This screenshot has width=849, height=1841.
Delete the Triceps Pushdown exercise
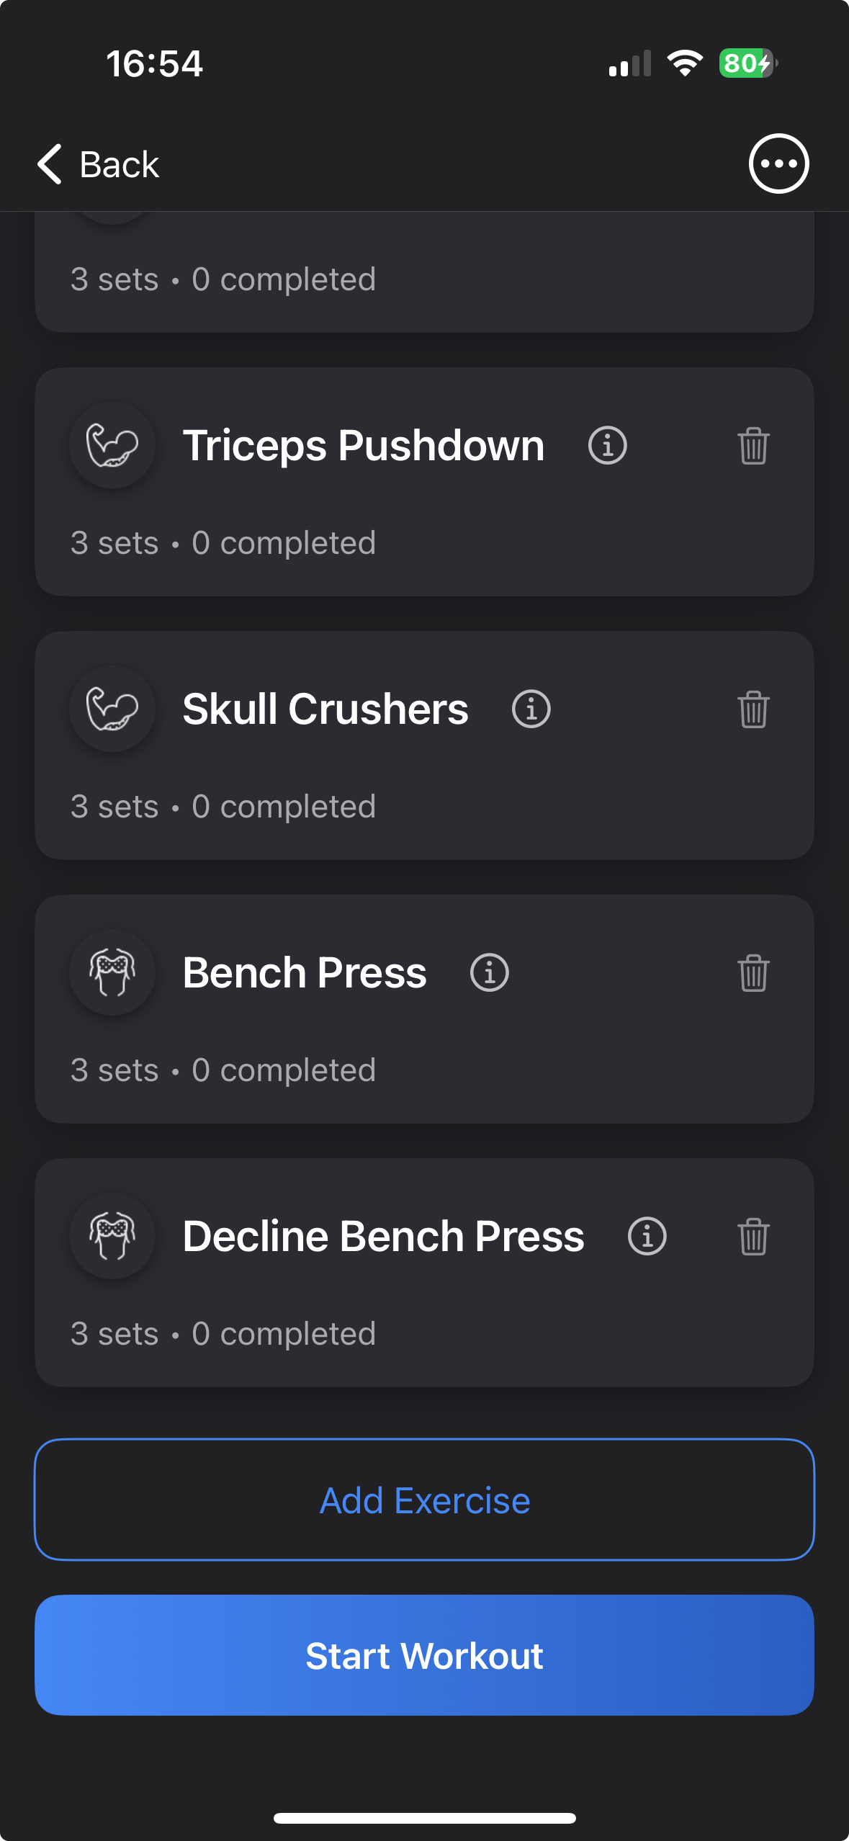753,446
